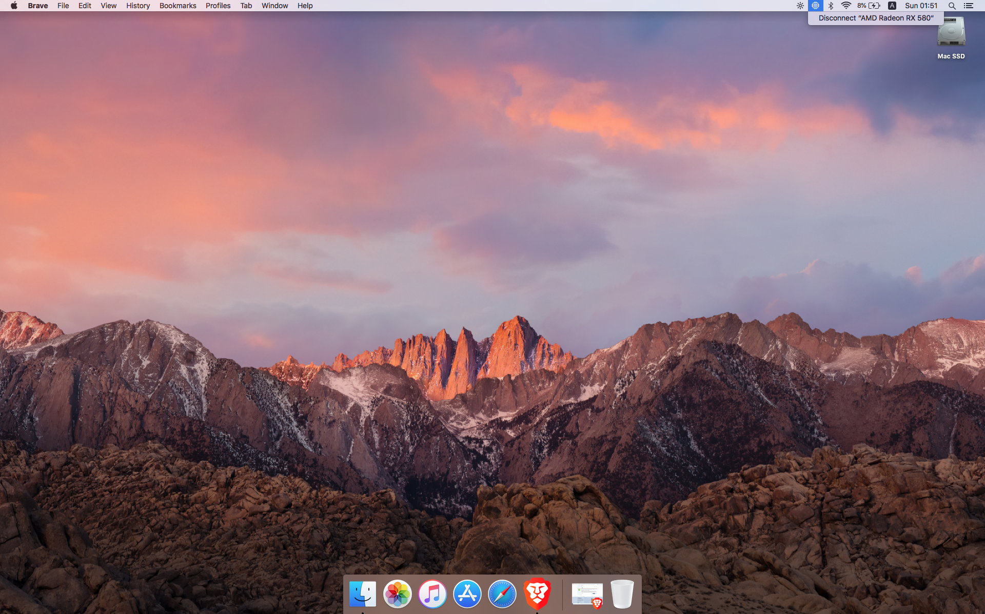Open Wi-Fi status menu
Screen dimensions: 985x614
tap(846, 6)
